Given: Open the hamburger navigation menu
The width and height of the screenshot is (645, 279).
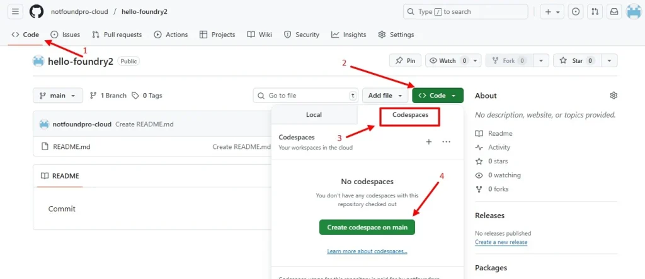Looking at the screenshot, I should click(x=15, y=11).
